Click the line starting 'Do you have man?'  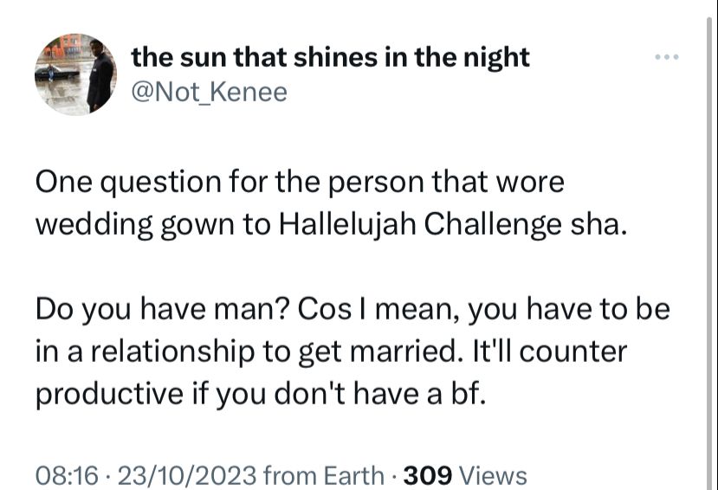tap(353, 310)
